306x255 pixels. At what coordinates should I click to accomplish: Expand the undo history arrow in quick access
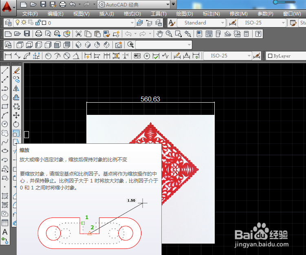point(79,4)
